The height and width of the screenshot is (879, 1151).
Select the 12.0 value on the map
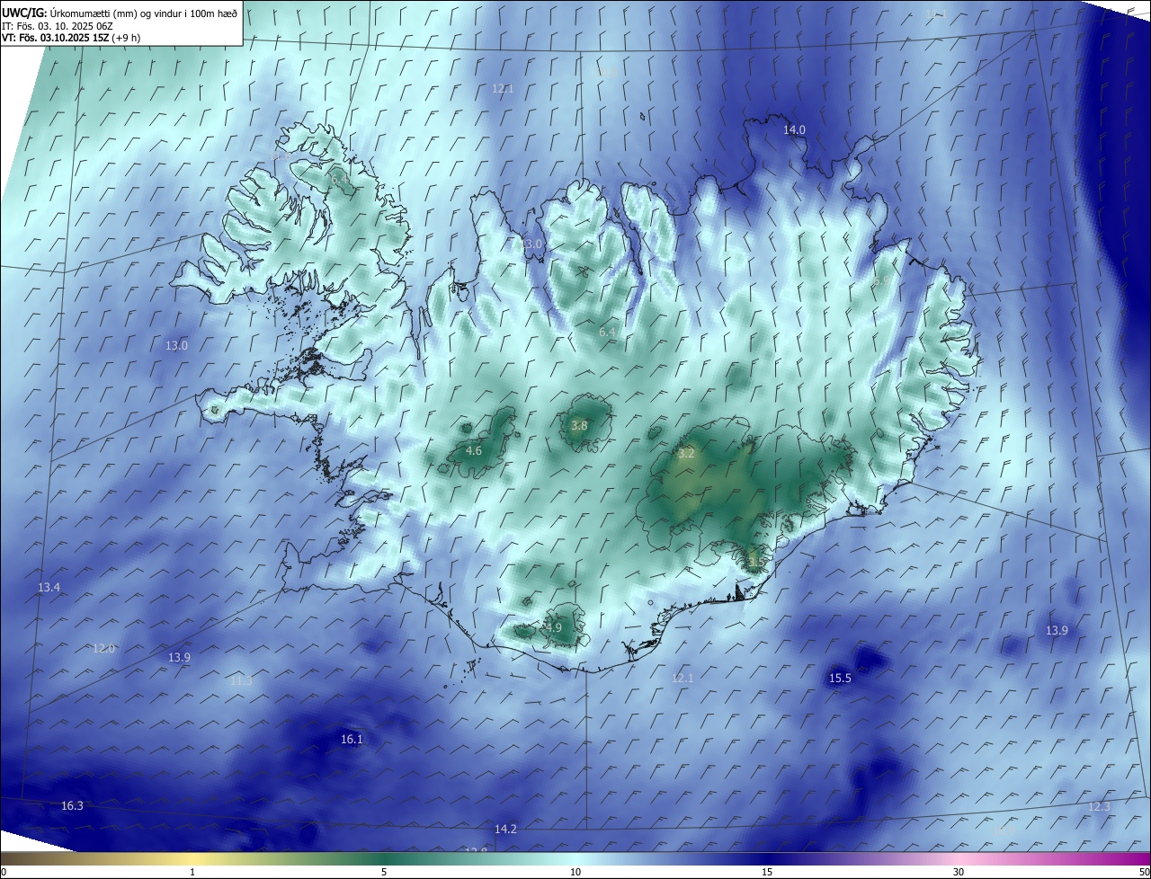coord(104,648)
